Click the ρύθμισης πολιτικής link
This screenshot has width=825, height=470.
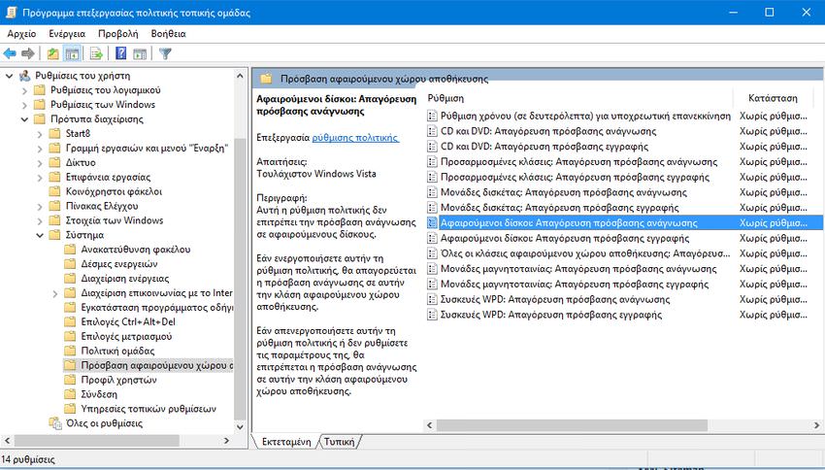[x=355, y=138]
